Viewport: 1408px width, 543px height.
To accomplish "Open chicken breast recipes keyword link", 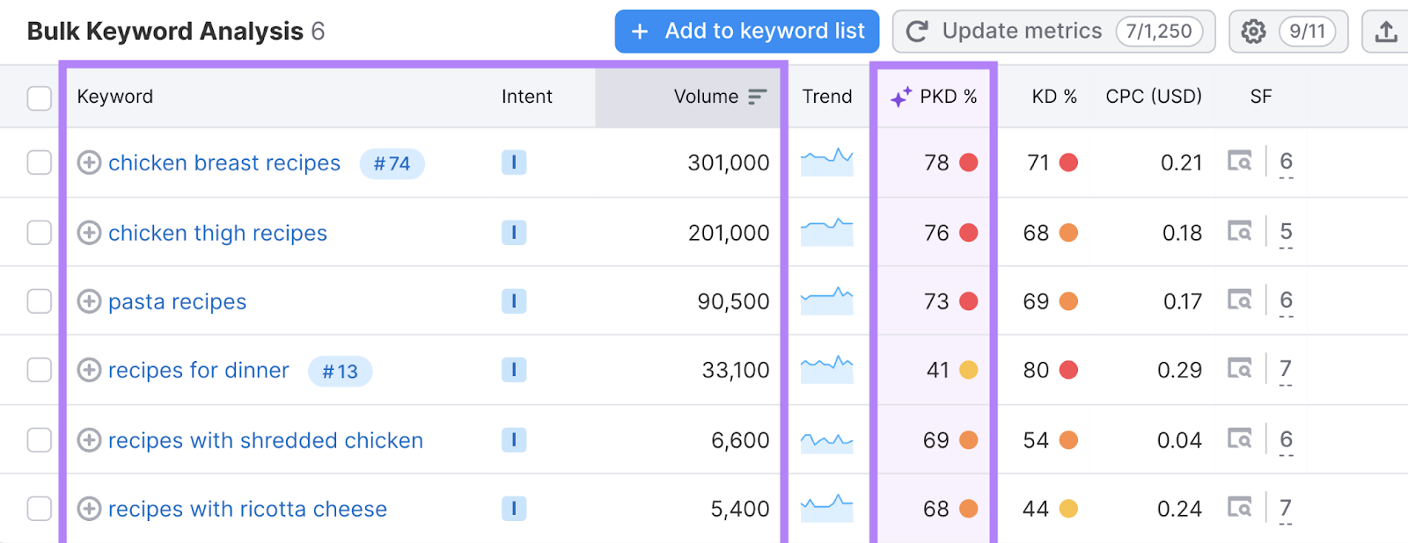I will [224, 163].
